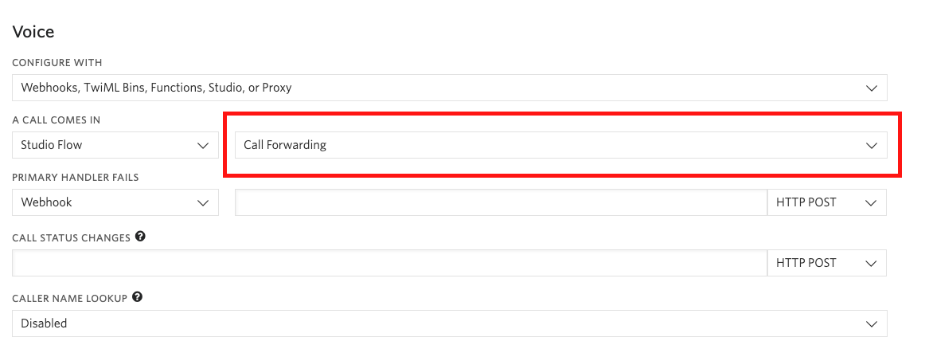This screenshot has width=929, height=345.
Task: Click the CALL STATUS CHANGES label text
Action: pos(71,237)
